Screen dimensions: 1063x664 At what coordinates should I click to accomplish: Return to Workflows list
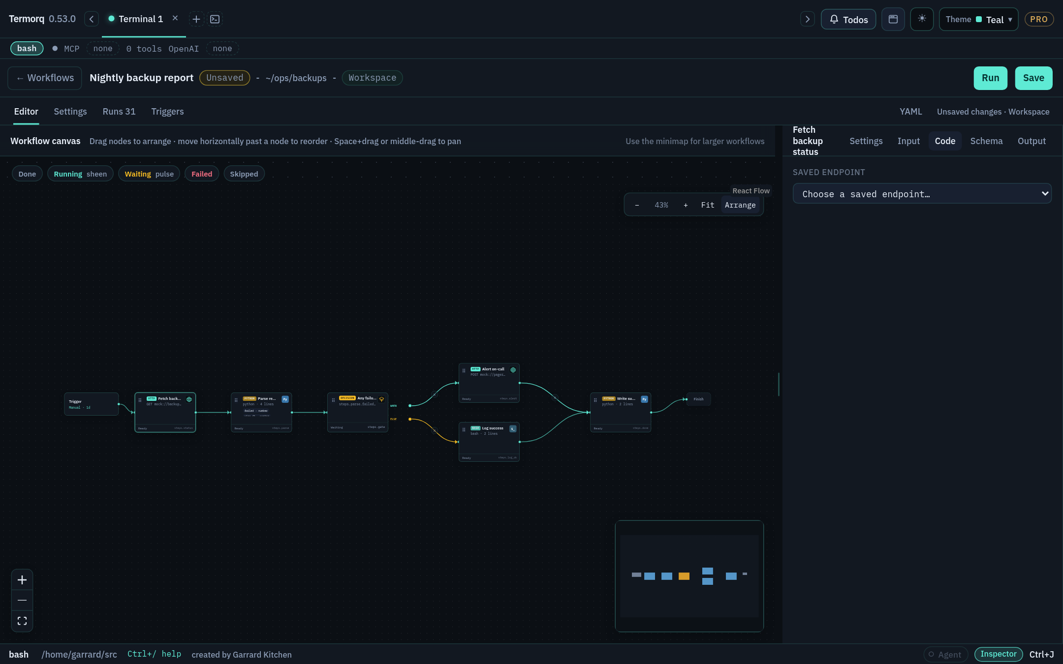tap(45, 78)
